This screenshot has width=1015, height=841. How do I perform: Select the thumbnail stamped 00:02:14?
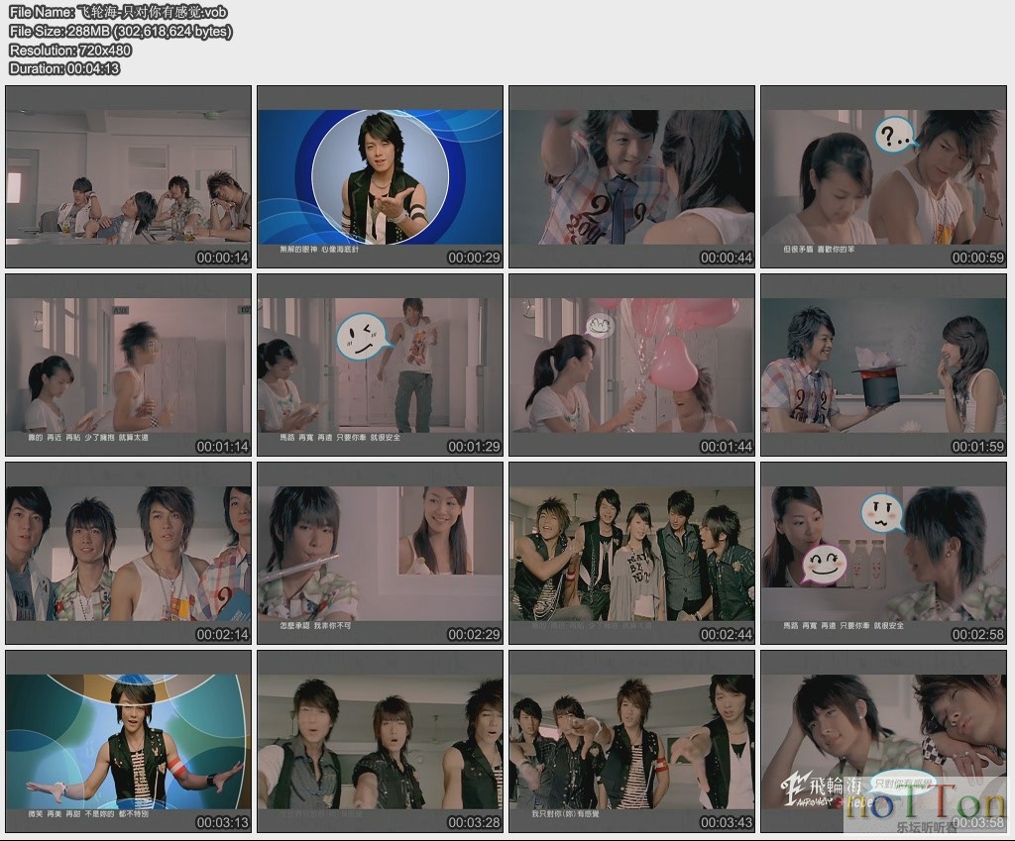[128, 553]
